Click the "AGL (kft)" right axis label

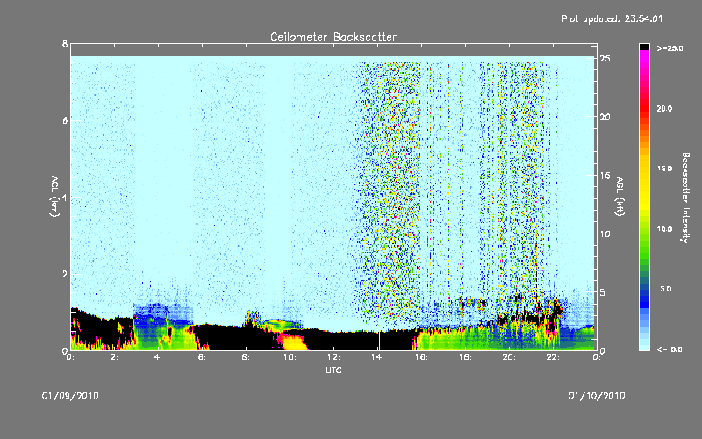point(620,197)
